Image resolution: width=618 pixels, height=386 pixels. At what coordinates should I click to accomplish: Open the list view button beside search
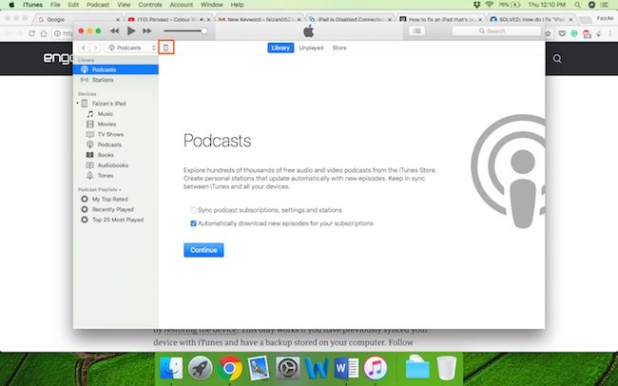coord(417,30)
